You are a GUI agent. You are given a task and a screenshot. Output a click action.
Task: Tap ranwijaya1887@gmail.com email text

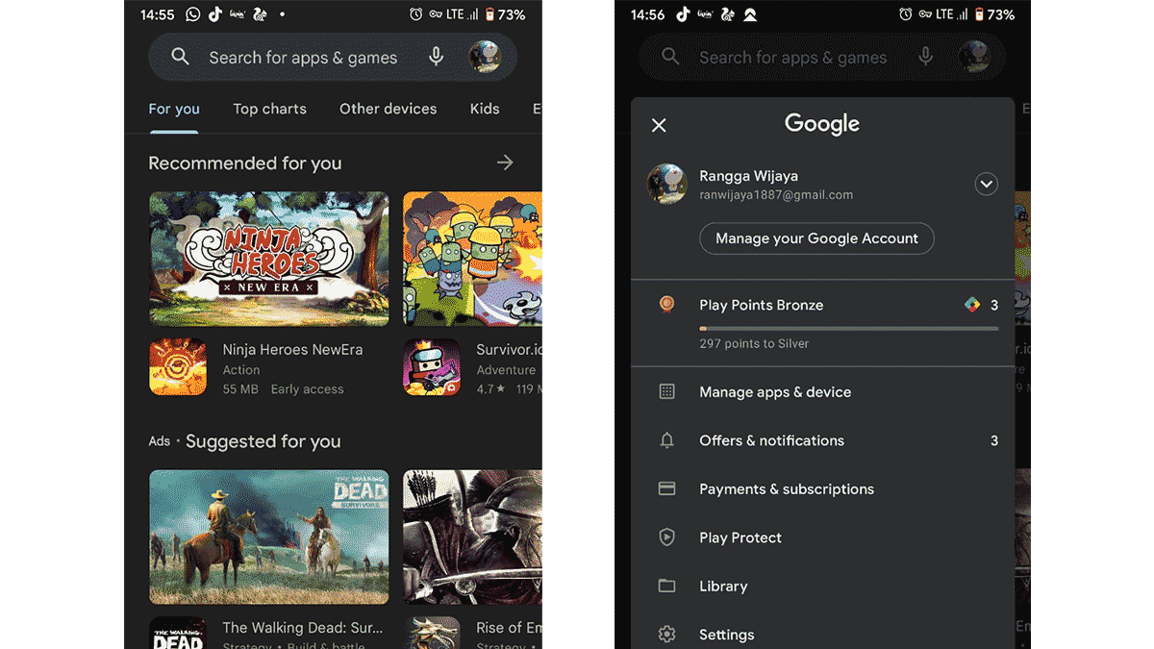pos(776,195)
